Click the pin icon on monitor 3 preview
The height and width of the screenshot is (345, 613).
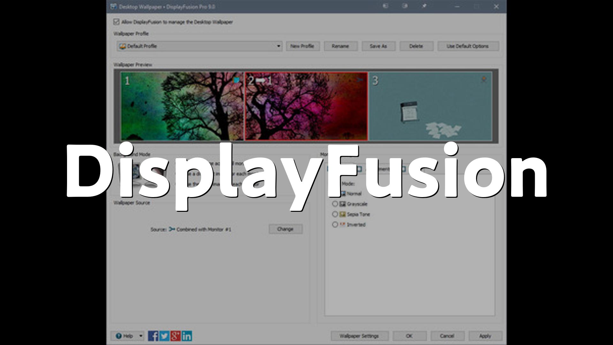point(484,79)
